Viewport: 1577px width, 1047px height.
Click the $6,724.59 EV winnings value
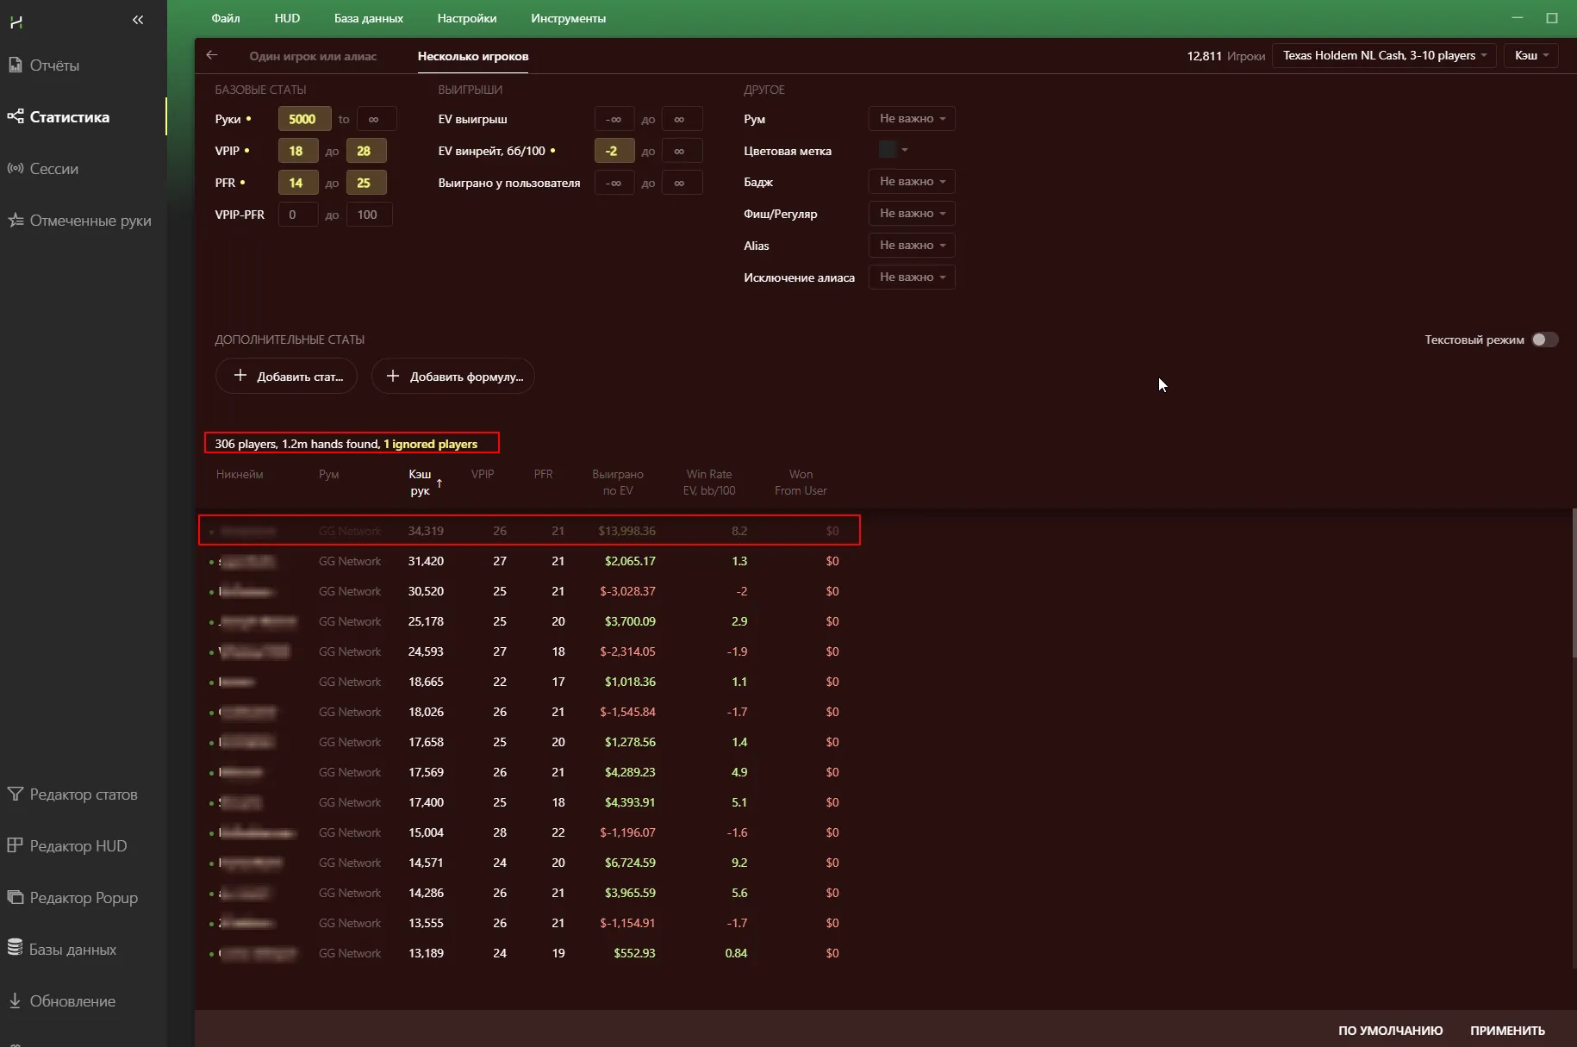[630, 863]
